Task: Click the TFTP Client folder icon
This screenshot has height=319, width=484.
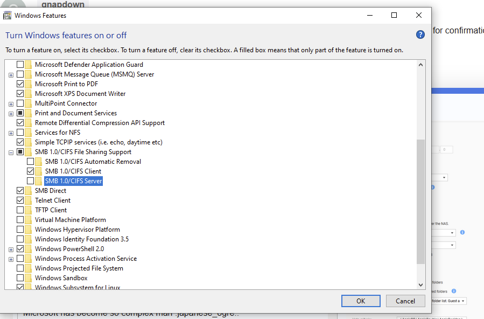Action: point(28,210)
